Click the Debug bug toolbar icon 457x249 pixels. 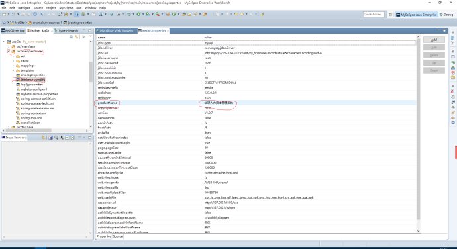coord(129,14)
